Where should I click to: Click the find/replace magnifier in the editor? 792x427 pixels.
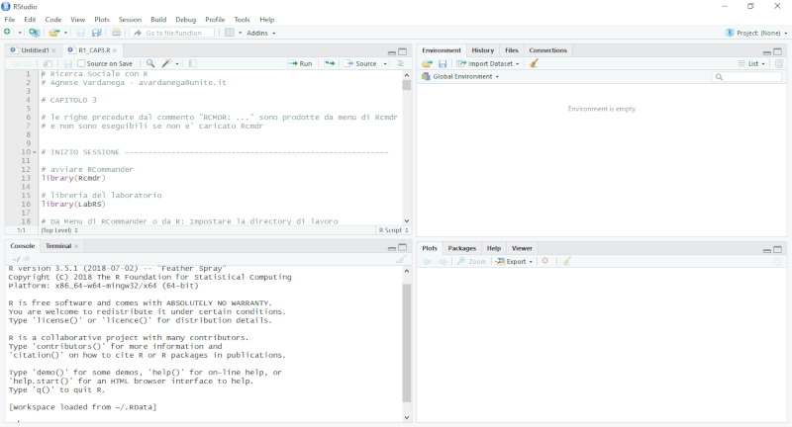pos(150,63)
